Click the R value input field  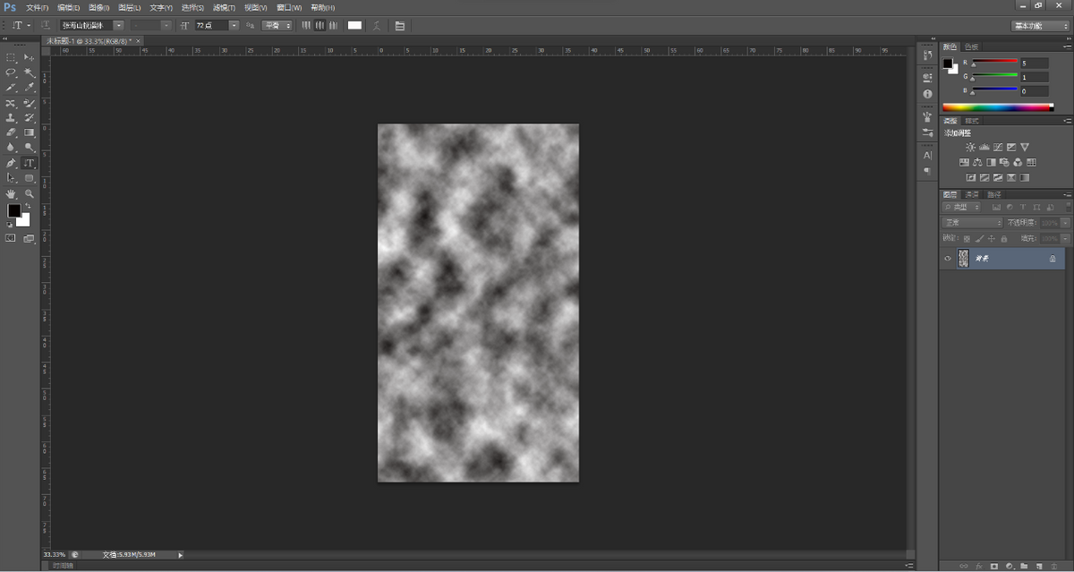pos(1034,64)
